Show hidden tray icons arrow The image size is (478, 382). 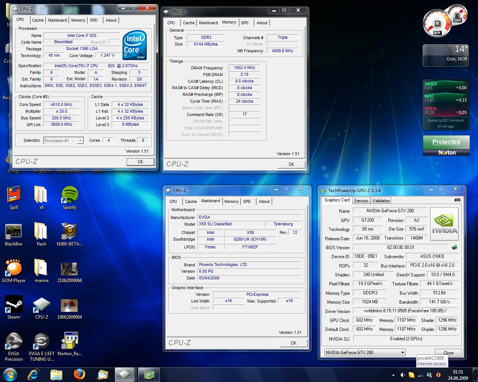point(393,375)
